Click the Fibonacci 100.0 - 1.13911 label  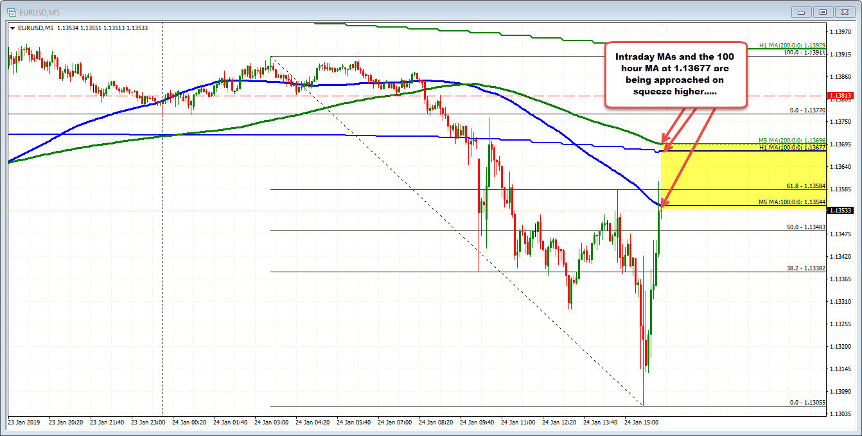tap(804, 52)
